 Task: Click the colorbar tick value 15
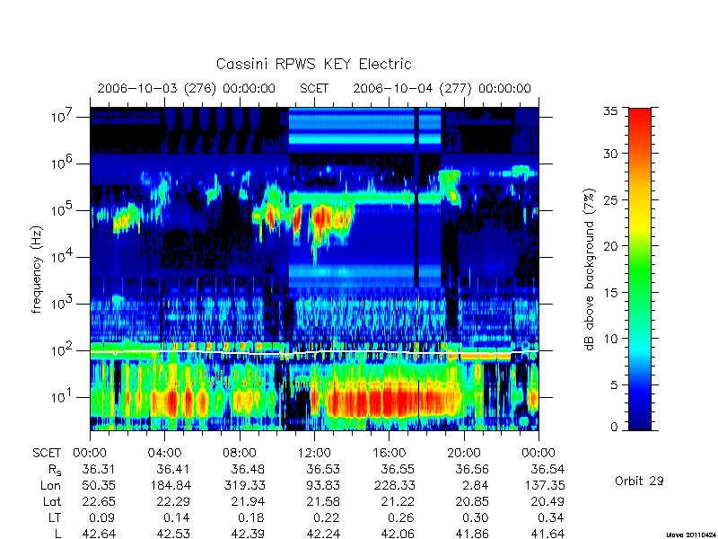[x=610, y=293]
